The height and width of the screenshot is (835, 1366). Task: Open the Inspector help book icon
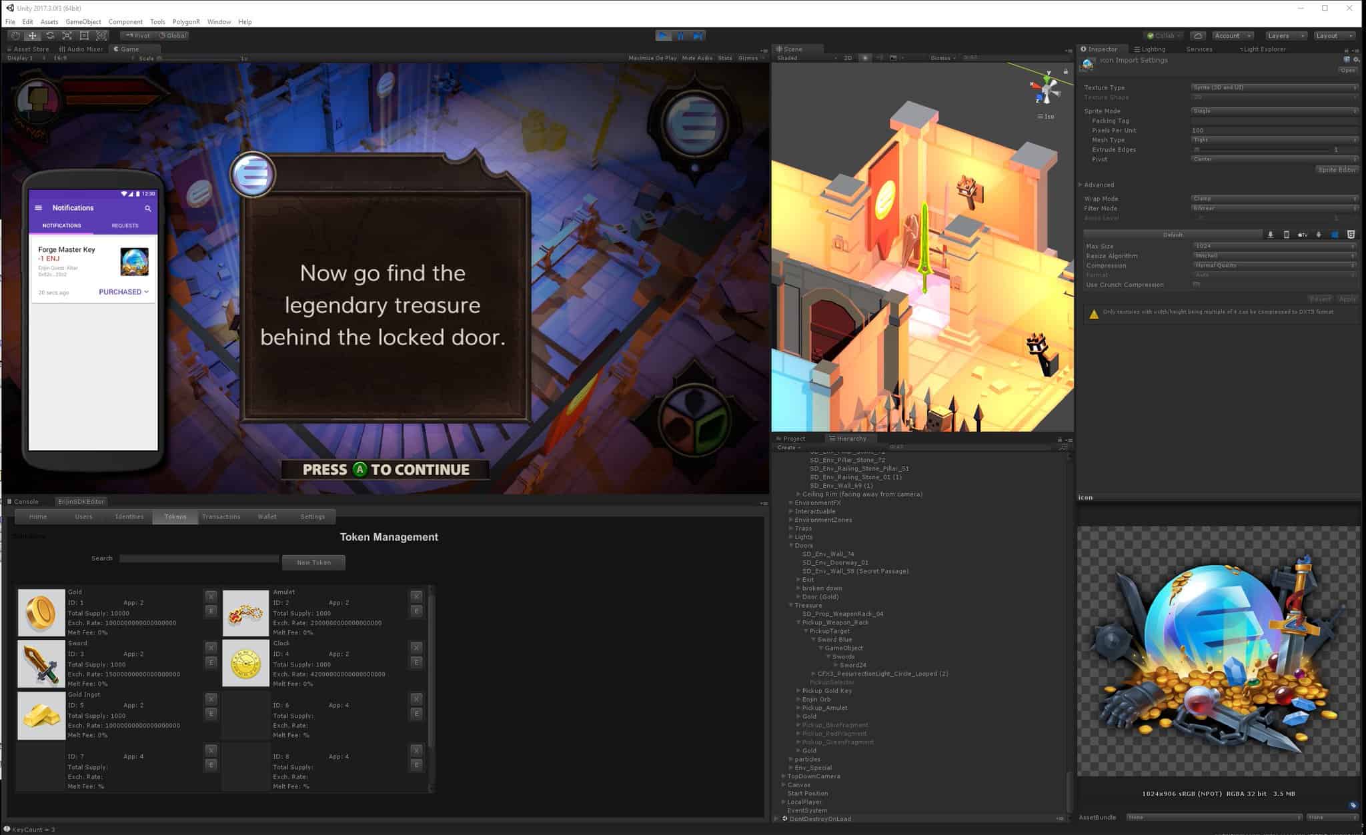[x=1347, y=59]
